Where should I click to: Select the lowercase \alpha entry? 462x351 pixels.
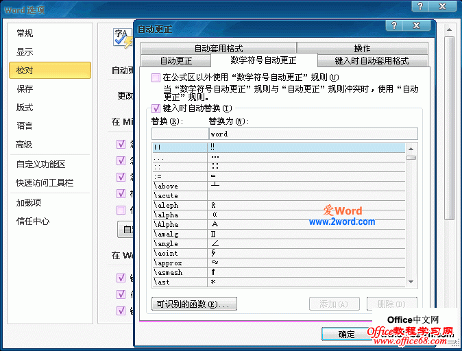coord(279,215)
